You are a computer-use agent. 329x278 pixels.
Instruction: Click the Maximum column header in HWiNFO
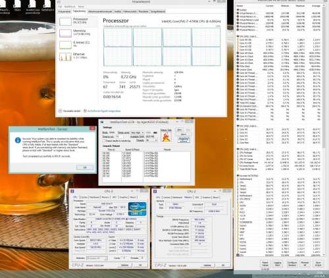tap(300, 6)
